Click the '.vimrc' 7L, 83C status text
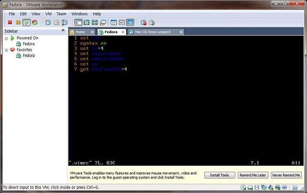 pyautogui.click(x=92, y=163)
